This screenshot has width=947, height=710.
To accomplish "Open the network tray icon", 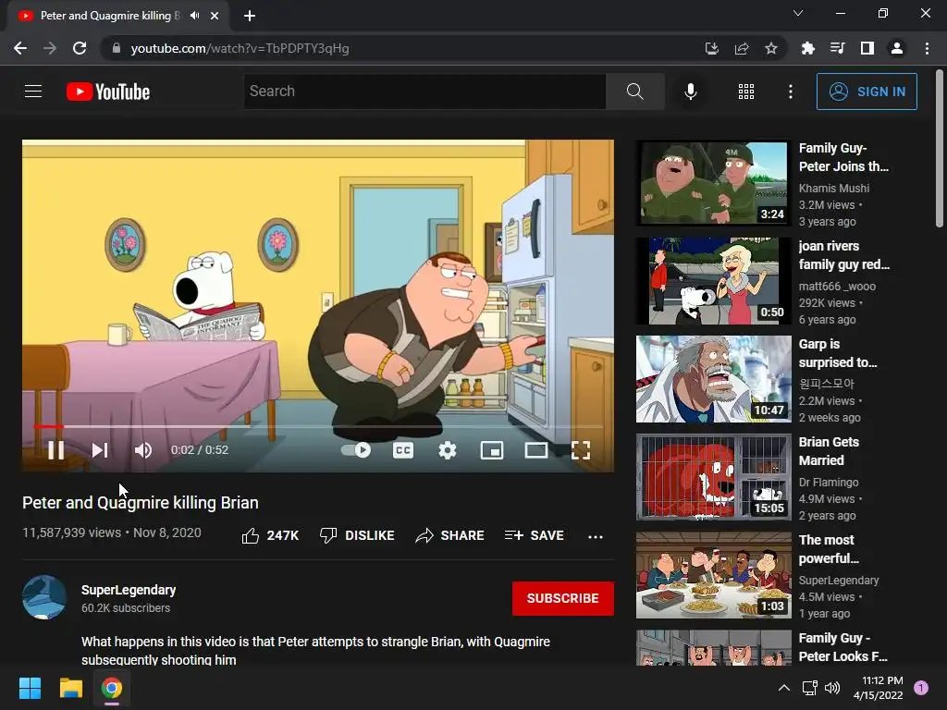I will pyautogui.click(x=809, y=688).
